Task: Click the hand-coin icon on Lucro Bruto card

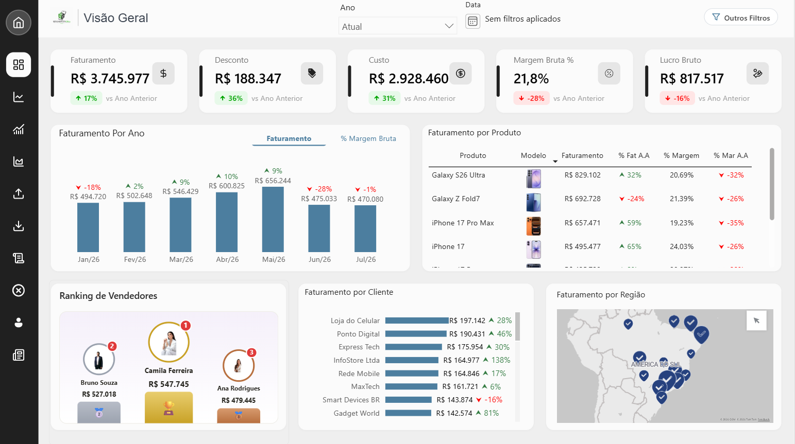Action: click(x=757, y=73)
